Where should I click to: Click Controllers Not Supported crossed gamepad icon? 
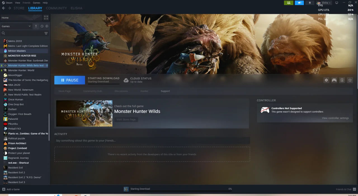pyautogui.click(x=265, y=110)
